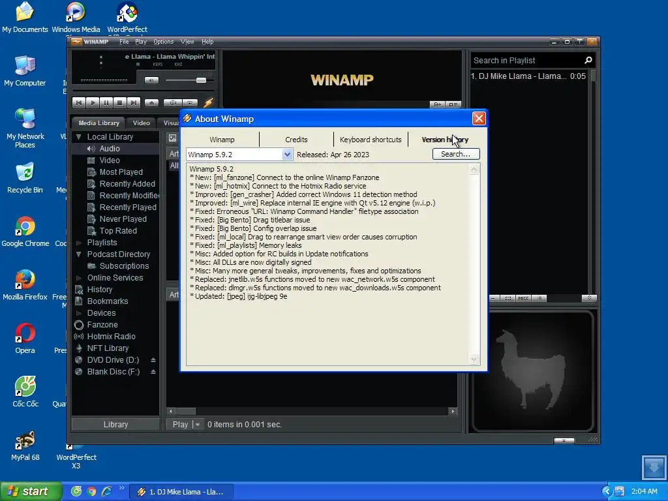The image size is (668, 501).
Task: Close the About Winamp dialog
Action: (479, 119)
